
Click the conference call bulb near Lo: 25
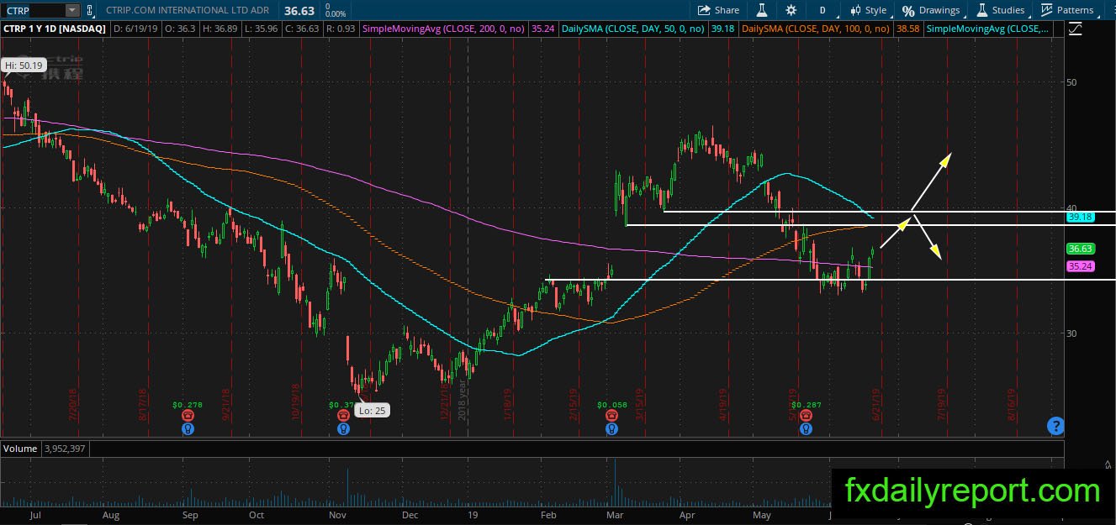[342, 428]
